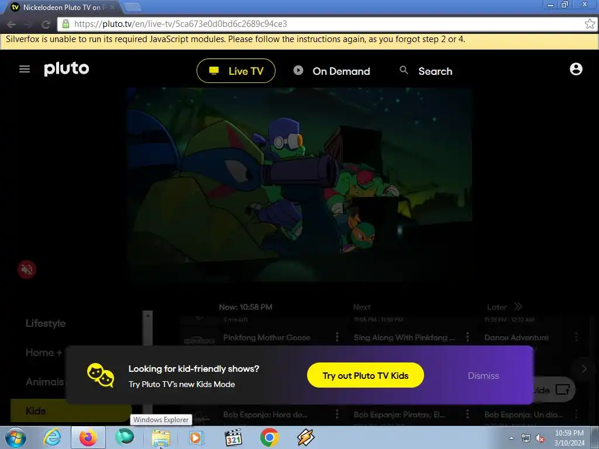
Task: Open Media Player Classic 321 icon
Action: coord(233,438)
